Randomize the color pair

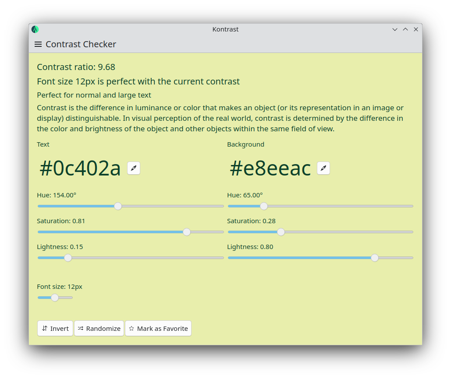[x=99, y=328]
